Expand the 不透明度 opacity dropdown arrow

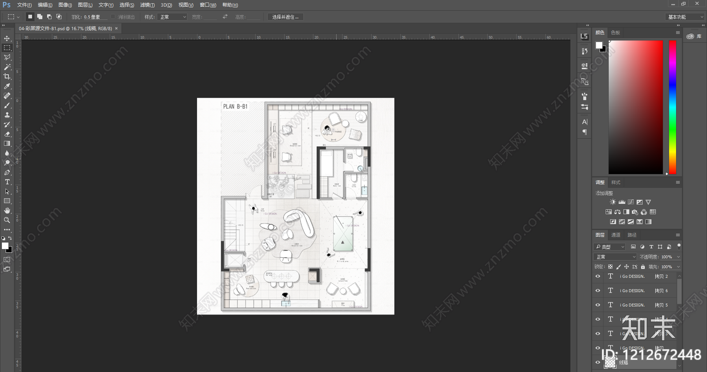[x=678, y=257]
